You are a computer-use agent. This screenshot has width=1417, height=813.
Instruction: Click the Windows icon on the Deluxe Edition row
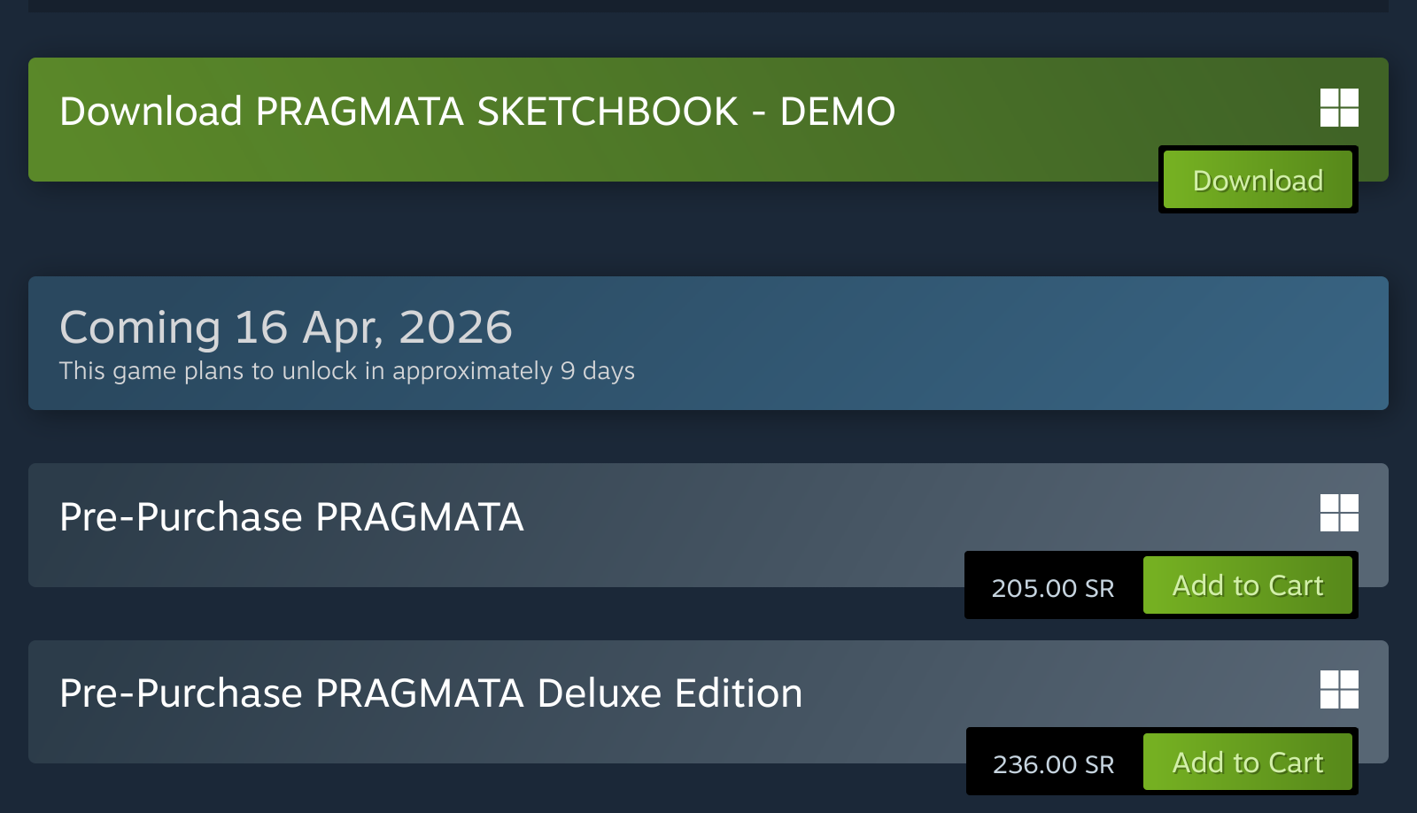pyautogui.click(x=1339, y=689)
